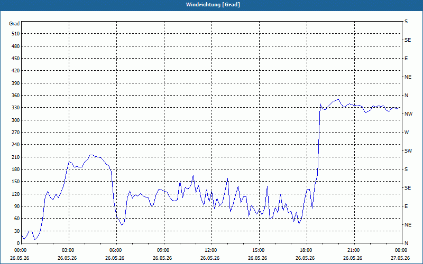Click the 'SW' compass label

point(408,151)
